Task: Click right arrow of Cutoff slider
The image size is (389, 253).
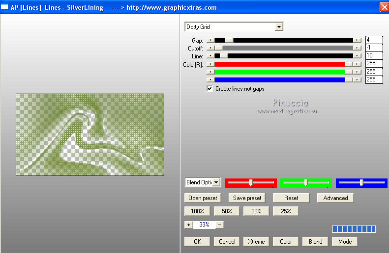Action: [x=357, y=48]
